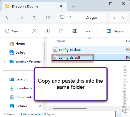Image resolution: width=130 pixels, height=117 pixels.
Task: Select the config_default file
Action: pyautogui.click(x=91, y=57)
